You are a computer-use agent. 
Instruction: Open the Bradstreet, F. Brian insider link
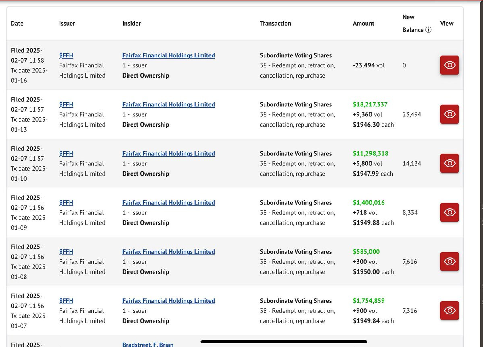click(x=148, y=344)
